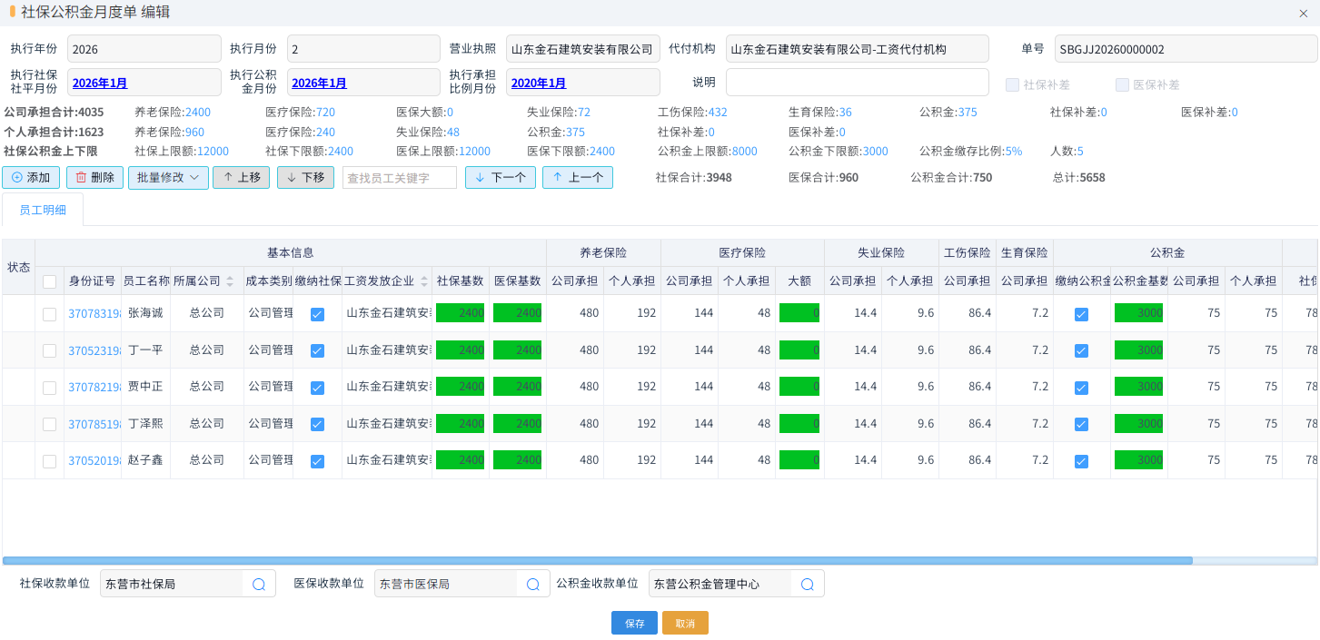Close the 社保公积金月度单 编辑 dialog
The width and height of the screenshot is (1320, 640).
tap(1304, 13)
